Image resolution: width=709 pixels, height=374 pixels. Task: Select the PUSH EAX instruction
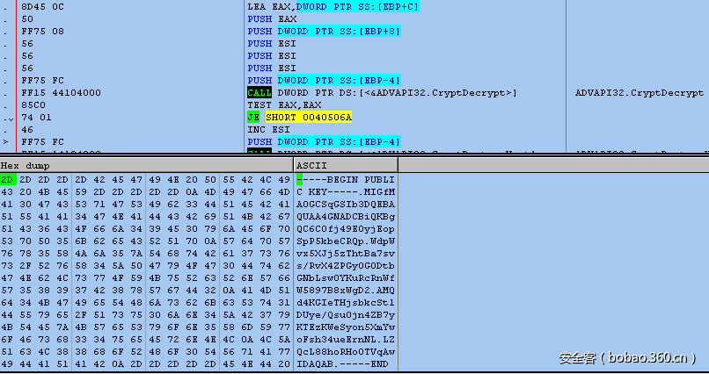[272, 18]
